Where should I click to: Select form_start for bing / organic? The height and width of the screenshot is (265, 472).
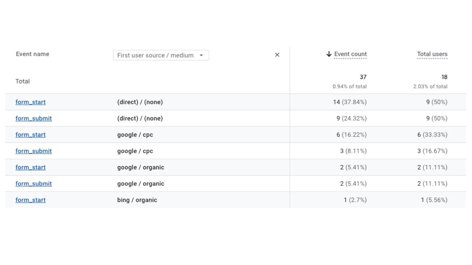[30, 200]
